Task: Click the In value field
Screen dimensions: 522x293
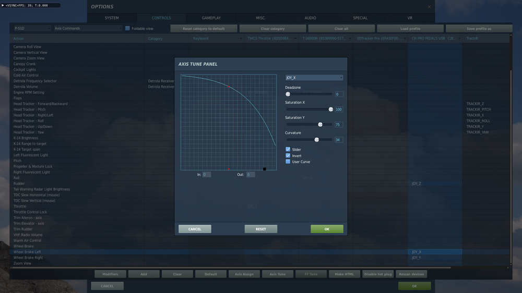Action: tap(206, 174)
